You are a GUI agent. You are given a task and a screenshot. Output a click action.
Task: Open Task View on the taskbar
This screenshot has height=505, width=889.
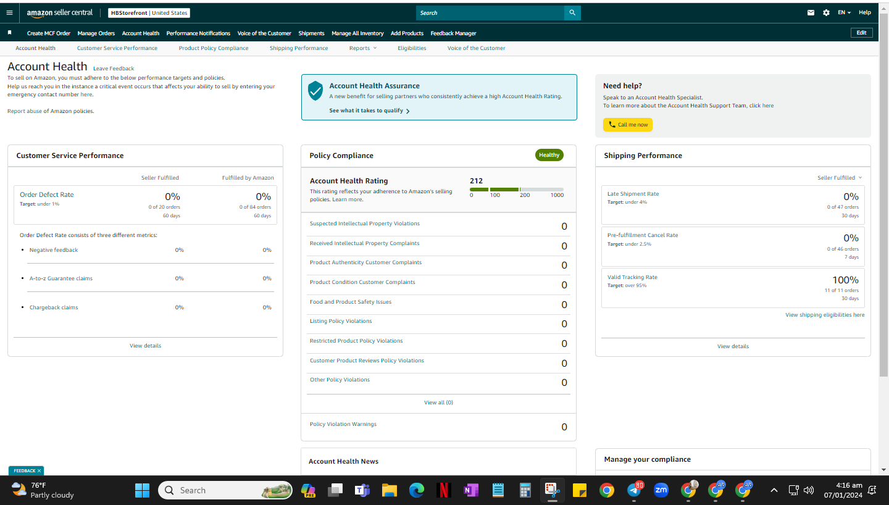(335, 490)
